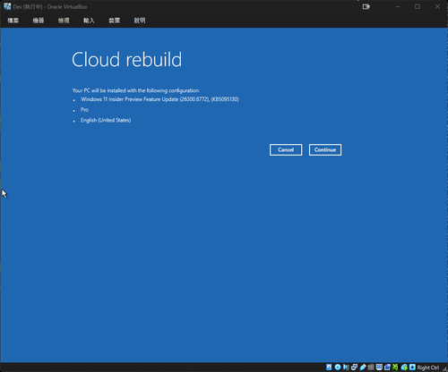This screenshot has width=448, height=372.
Task: Click the gray shared folders status icon
Action: click(x=371, y=367)
